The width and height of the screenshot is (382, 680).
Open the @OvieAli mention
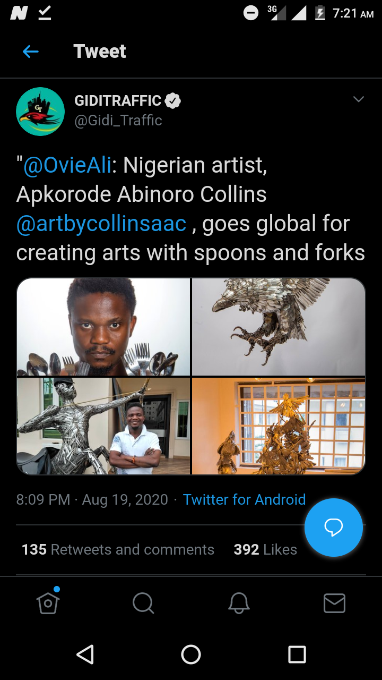point(67,165)
